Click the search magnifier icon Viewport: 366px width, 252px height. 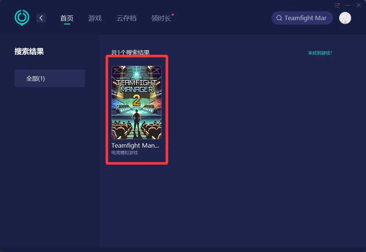click(x=279, y=18)
